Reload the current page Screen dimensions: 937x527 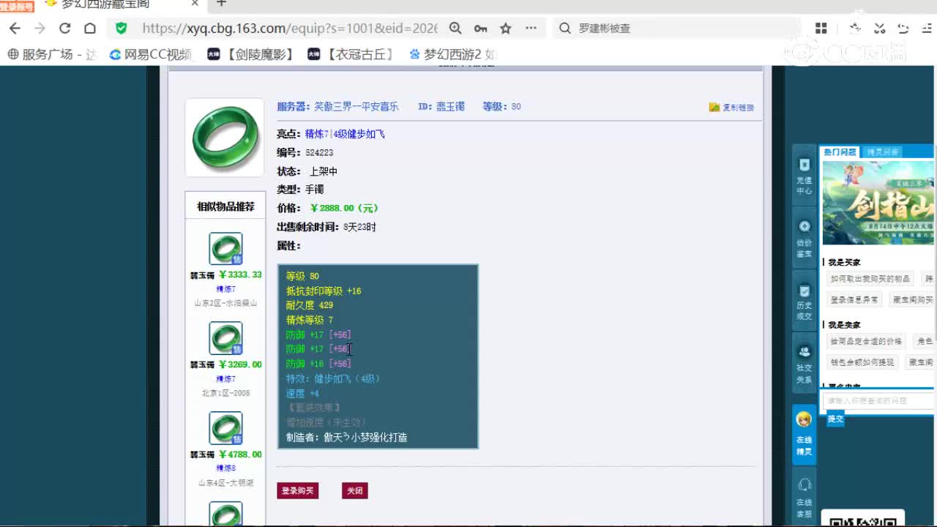65,29
